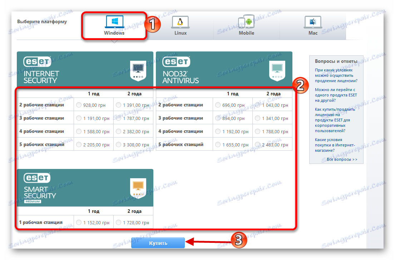Viewport: 395px width, 260px height.
Task: Select NOD32 3 stations 894,00 грн option
Action: tap(218, 118)
